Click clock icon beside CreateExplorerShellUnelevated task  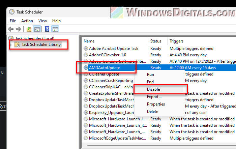pos(86,93)
